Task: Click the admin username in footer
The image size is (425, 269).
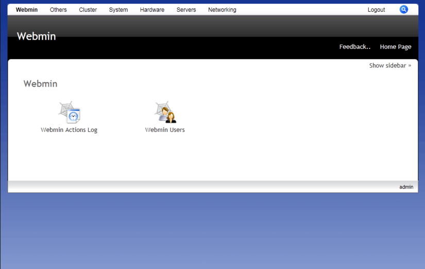Action: click(406, 187)
